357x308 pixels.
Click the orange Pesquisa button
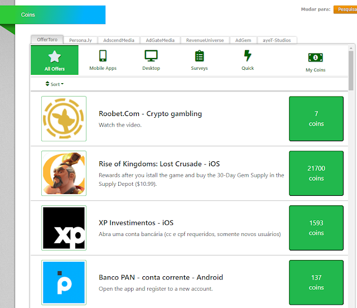[x=346, y=9]
